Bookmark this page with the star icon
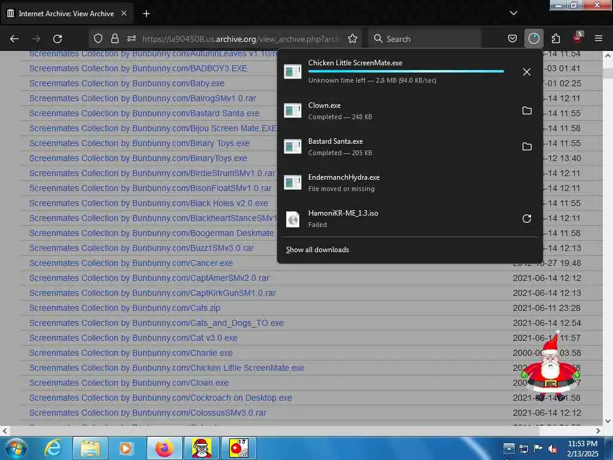The image size is (613, 460). (352, 38)
